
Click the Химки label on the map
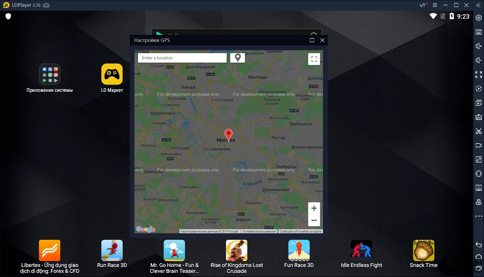coord(188,87)
